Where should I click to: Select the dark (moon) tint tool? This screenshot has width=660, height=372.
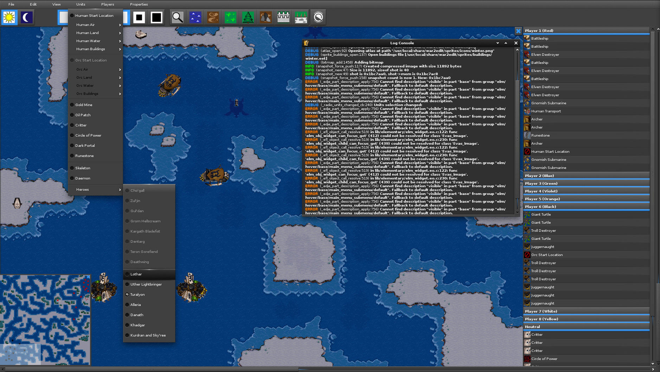click(x=27, y=17)
